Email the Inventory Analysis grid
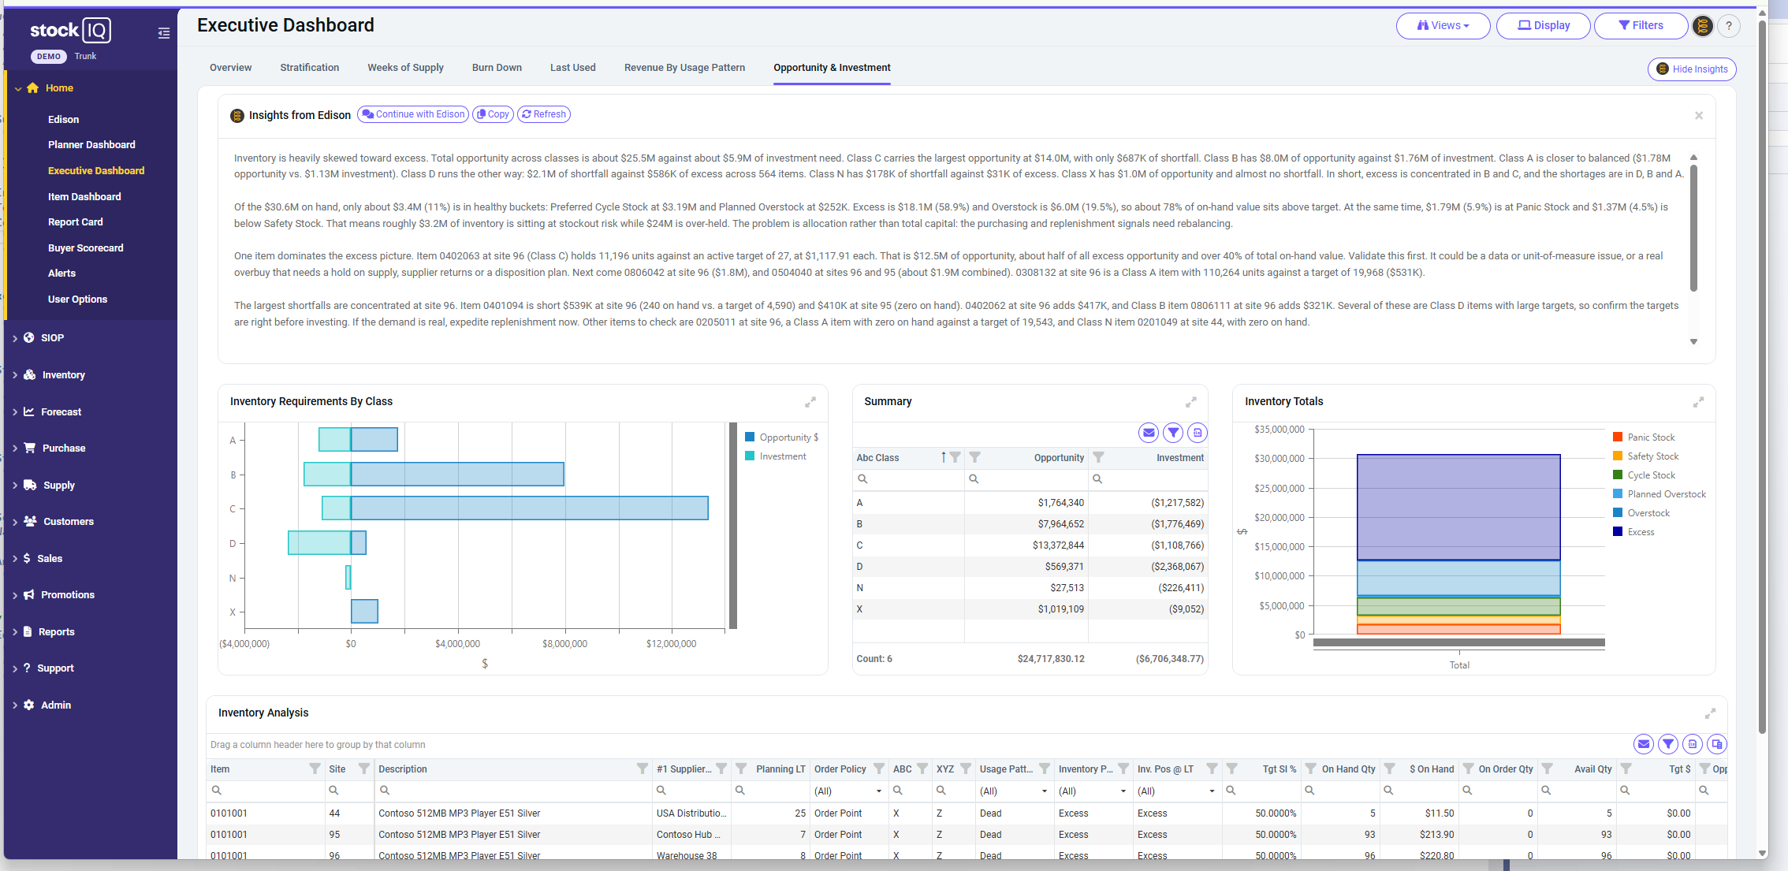Screen dimensions: 1788x871 click(x=1644, y=744)
